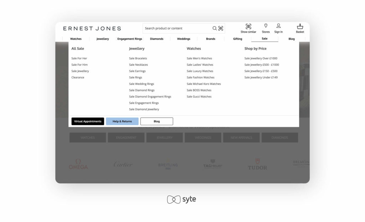Image resolution: width=365 pixels, height=222 pixels.
Task: Open the Basket icon
Action: (300, 26)
